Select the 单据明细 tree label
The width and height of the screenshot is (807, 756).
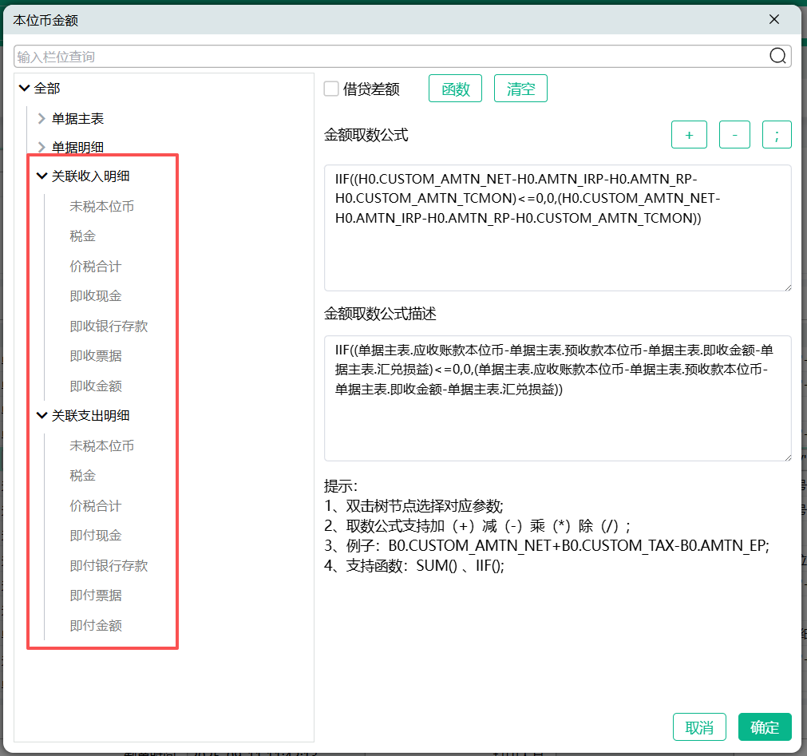click(x=77, y=147)
